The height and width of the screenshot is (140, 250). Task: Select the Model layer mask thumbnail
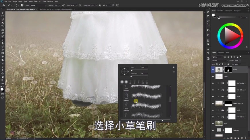(x=228, y=70)
